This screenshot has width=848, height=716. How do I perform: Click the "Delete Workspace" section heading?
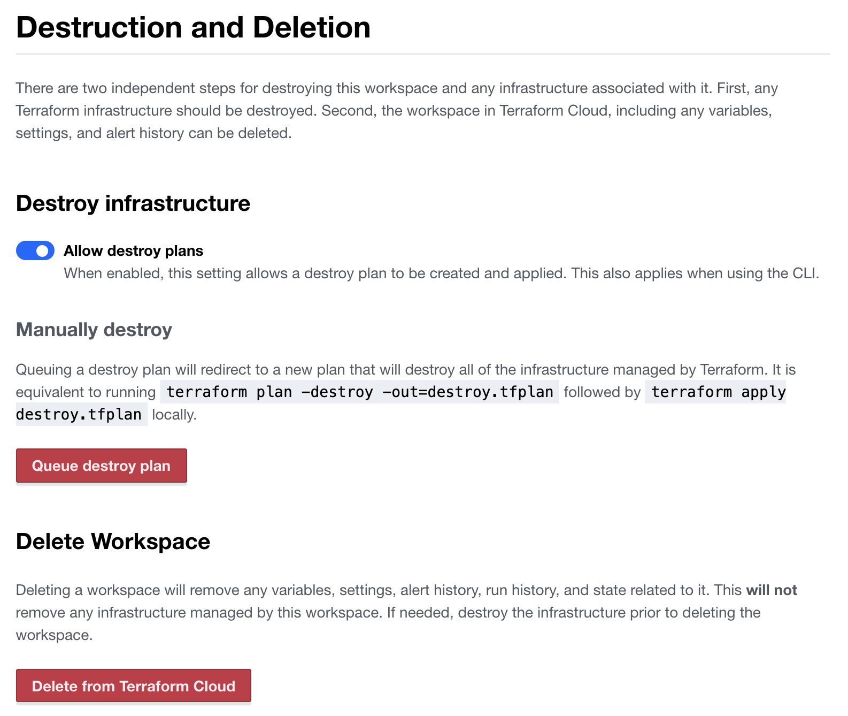pyautogui.click(x=113, y=542)
